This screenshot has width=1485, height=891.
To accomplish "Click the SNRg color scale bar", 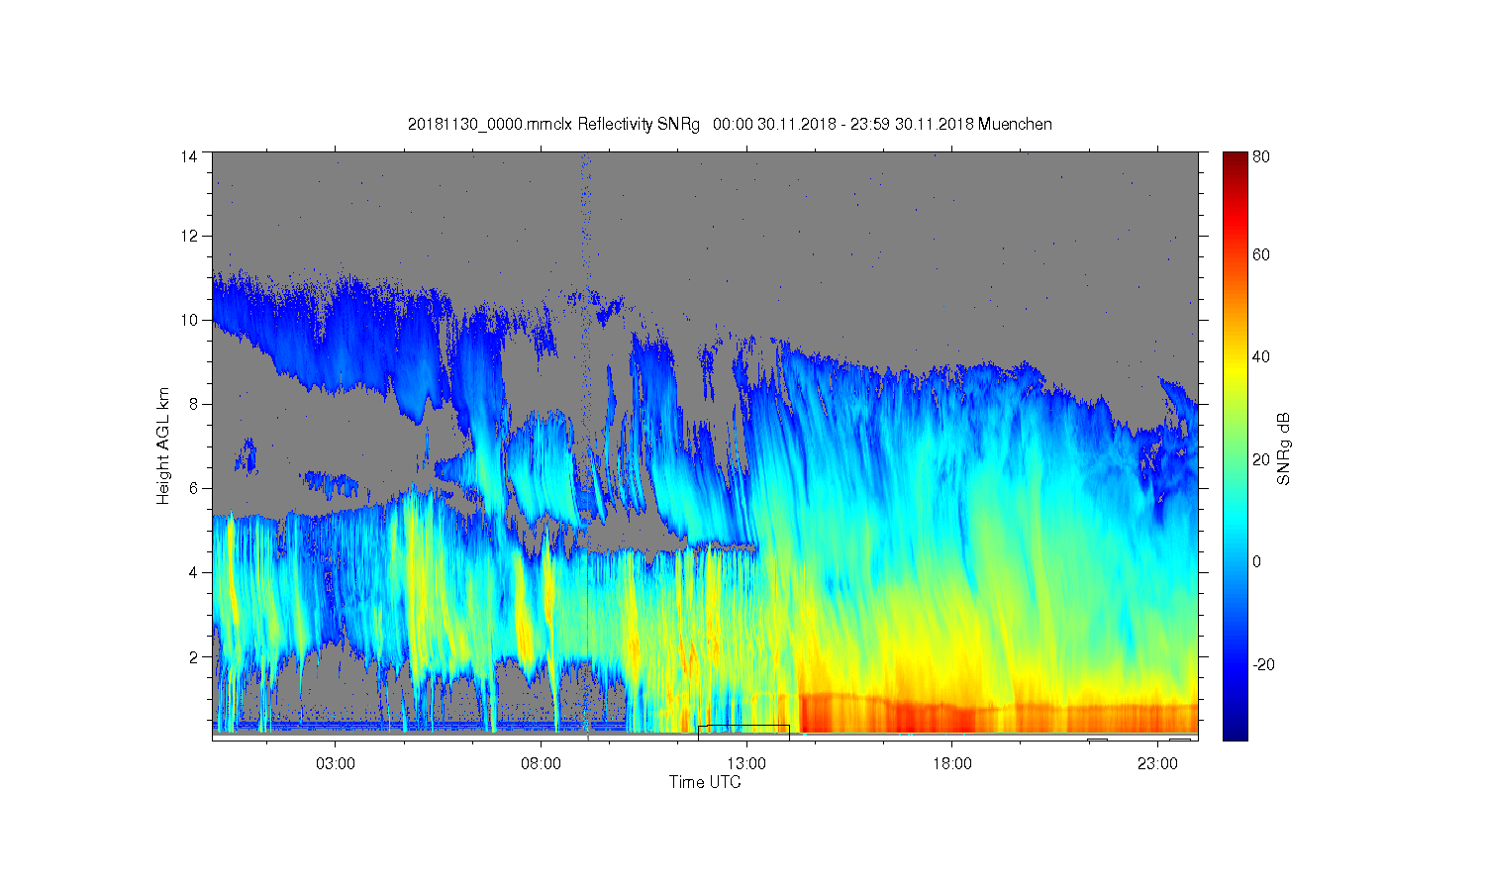I will coord(1235,445).
